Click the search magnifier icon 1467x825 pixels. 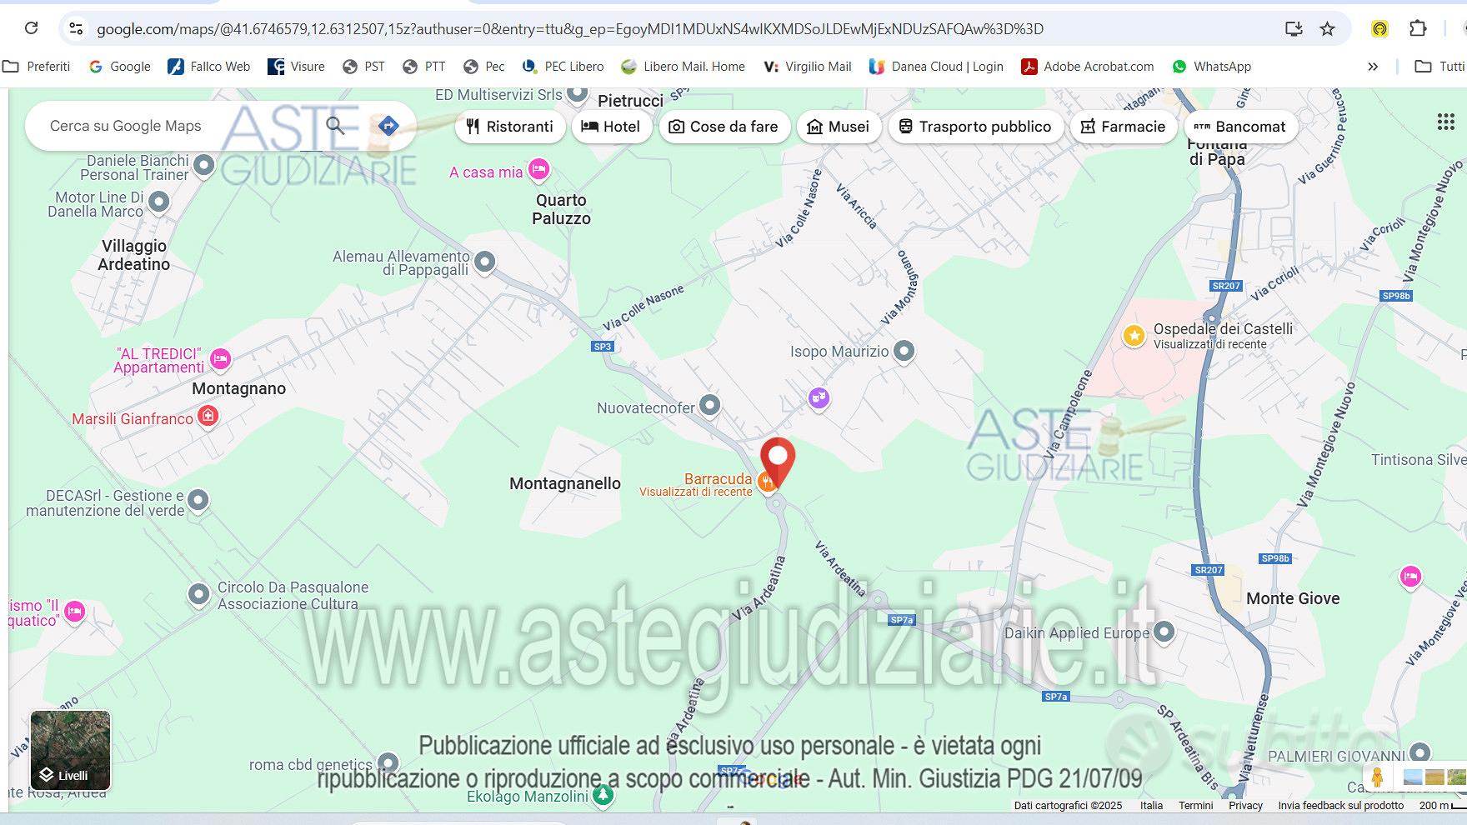click(335, 126)
